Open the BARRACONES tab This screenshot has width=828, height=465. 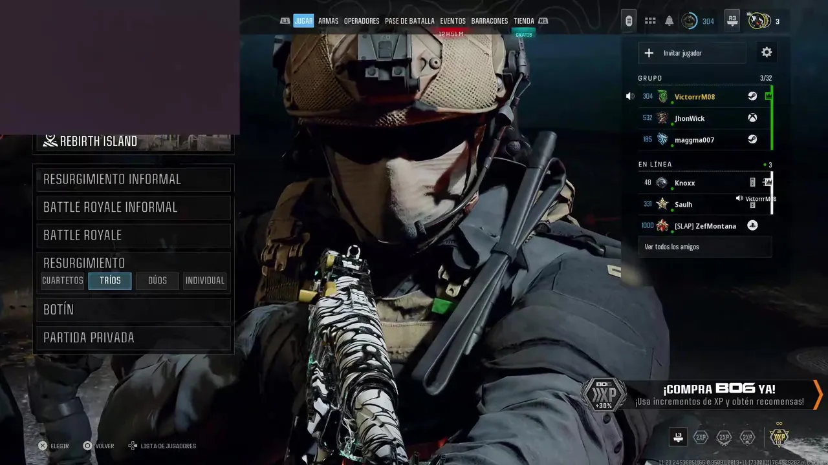(x=490, y=21)
